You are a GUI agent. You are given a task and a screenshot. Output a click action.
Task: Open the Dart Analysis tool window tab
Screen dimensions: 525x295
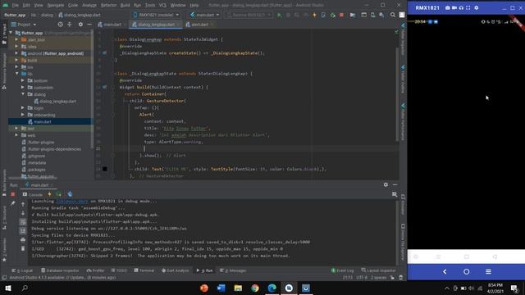point(175,270)
